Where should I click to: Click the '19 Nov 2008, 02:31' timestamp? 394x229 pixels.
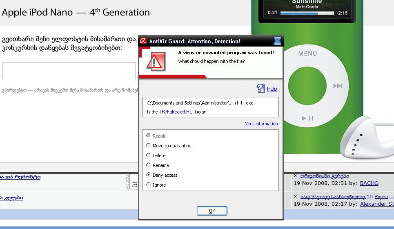tap(321, 183)
